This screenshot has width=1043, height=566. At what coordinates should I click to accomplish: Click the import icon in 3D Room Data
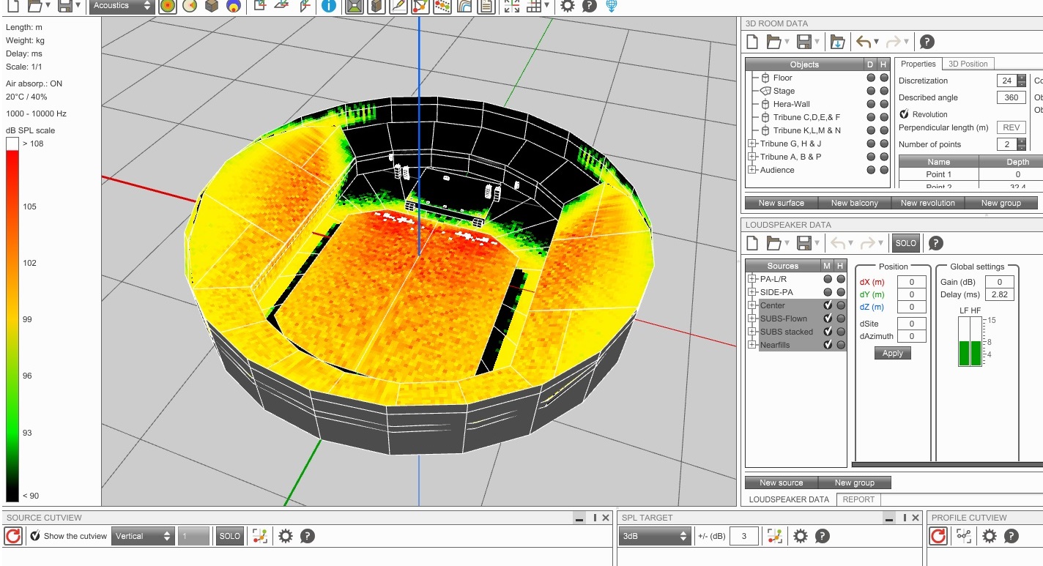[838, 42]
